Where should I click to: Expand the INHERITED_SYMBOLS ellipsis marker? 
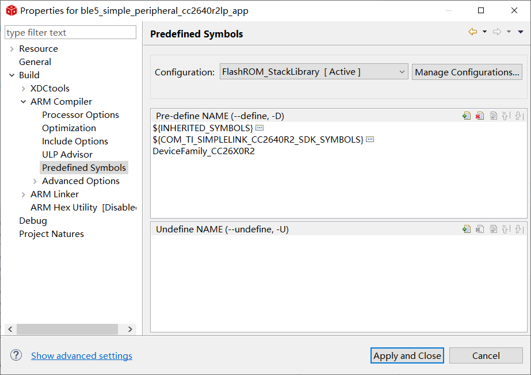[x=259, y=127]
